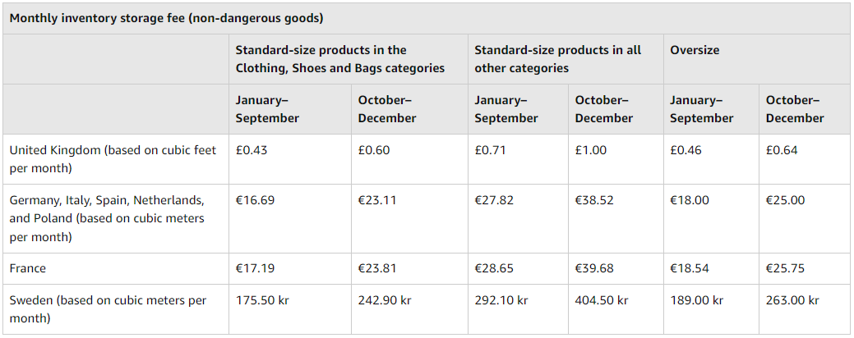Image resolution: width=854 pixels, height=338 pixels.
Task: Select the €16.69 fee value
Action: coord(255,200)
